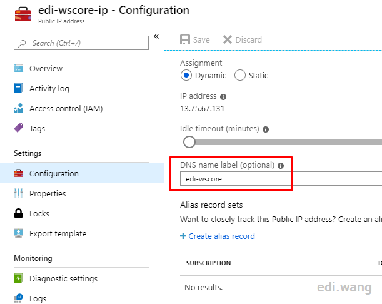The height and width of the screenshot is (304, 382).
Task: Collapse the sidebar with double chevron
Action: (x=156, y=36)
